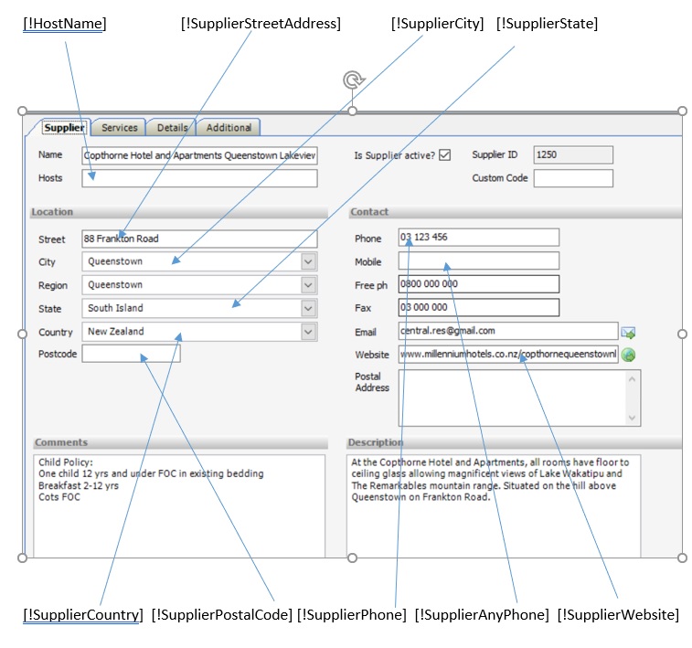692x648 pixels.
Task: Click the send email icon beside Email field
Action: pyautogui.click(x=628, y=332)
